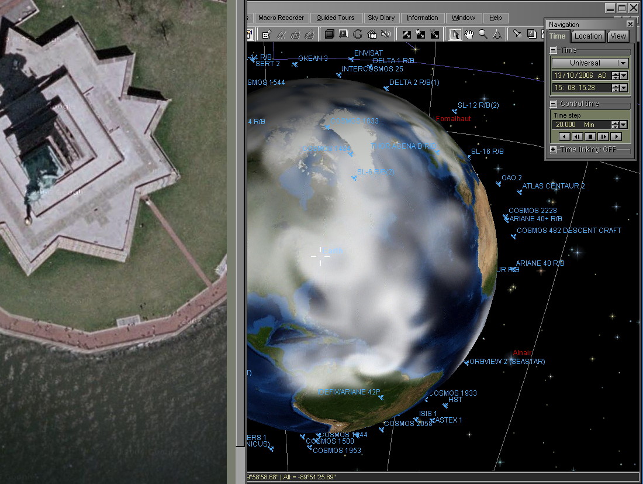Expand the Time linking section
Image resolution: width=643 pixels, height=484 pixels.
coord(554,149)
